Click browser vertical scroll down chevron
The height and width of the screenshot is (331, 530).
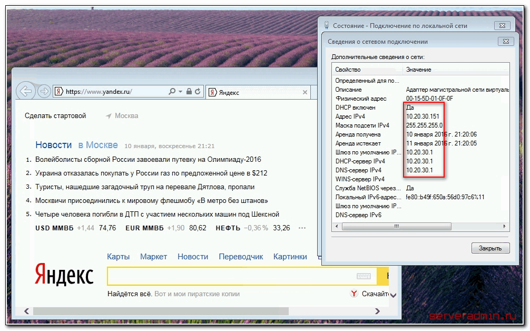pyautogui.click(x=393, y=295)
